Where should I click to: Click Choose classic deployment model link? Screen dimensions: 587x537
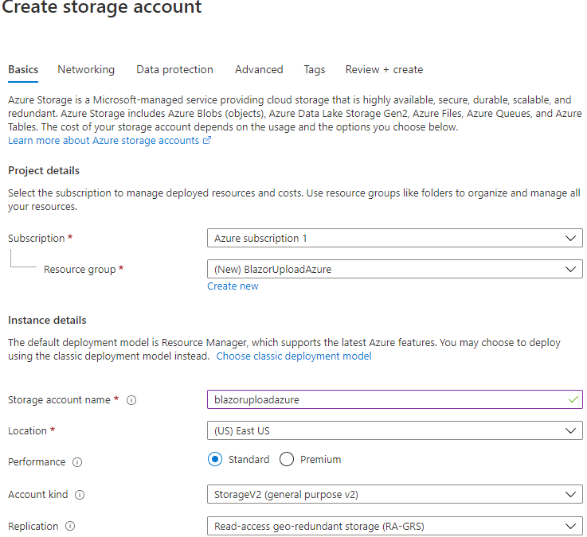tap(294, 356)
